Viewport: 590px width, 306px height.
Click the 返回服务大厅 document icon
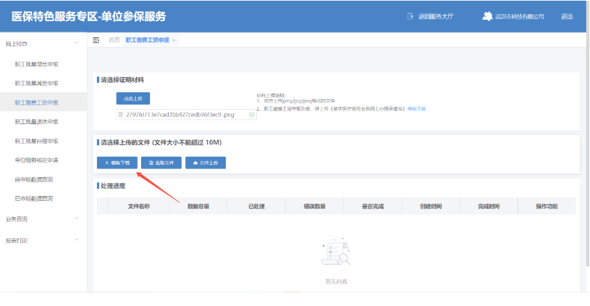tap(410, 16)
